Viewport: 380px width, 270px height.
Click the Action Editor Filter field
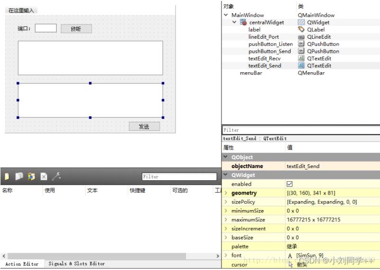click(179, 177)
